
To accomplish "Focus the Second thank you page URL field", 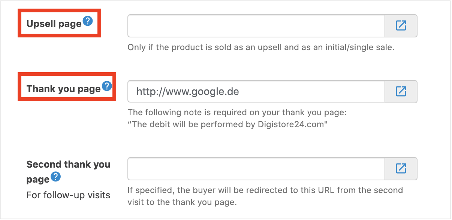I will [x=256, y=168].
